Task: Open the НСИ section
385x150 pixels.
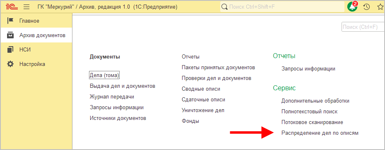Action: (36, 50)
